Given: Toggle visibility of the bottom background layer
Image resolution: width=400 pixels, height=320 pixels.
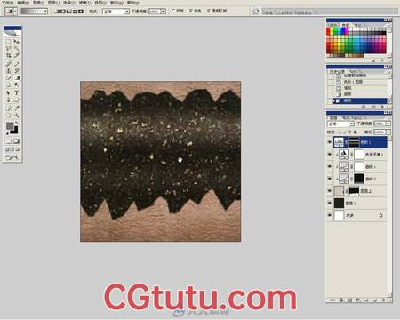Looking at the screenshot, I should click(330, 215).
